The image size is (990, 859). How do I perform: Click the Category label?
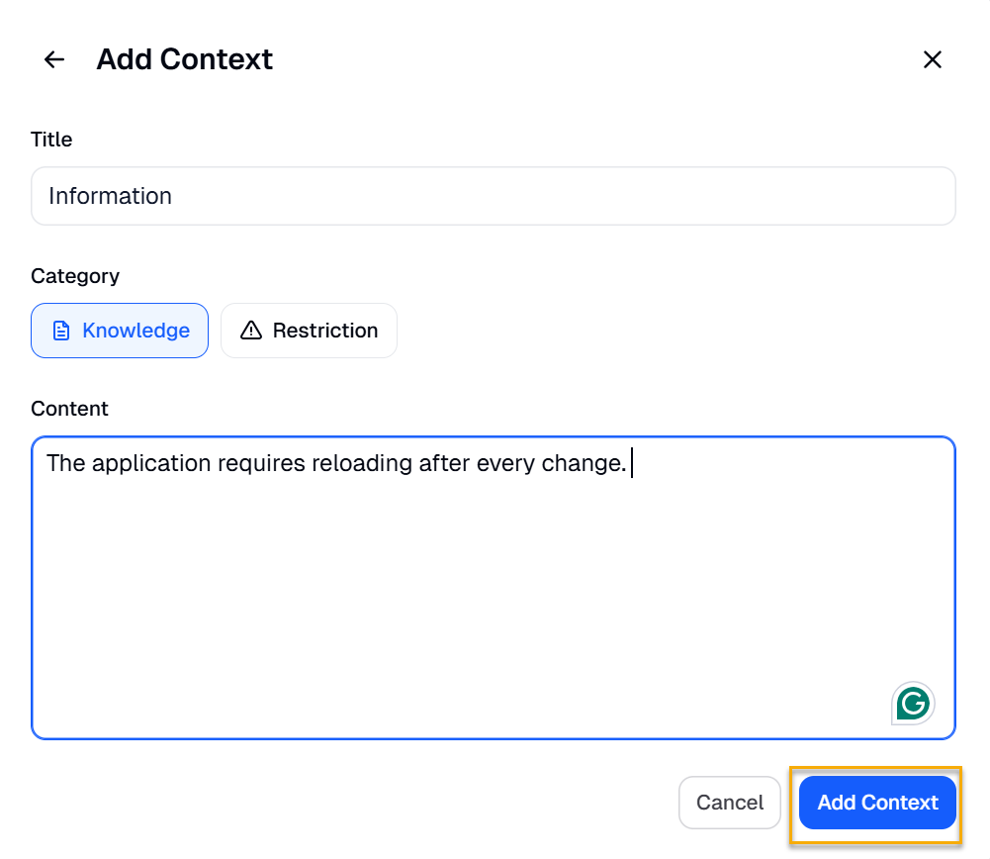(75, 276)
